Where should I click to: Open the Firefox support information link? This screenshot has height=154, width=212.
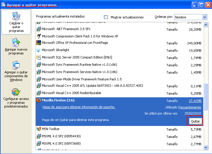click(79, 107)
